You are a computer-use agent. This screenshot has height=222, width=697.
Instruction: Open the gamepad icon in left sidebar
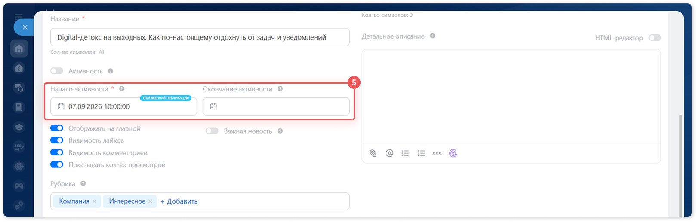(19, 186)
